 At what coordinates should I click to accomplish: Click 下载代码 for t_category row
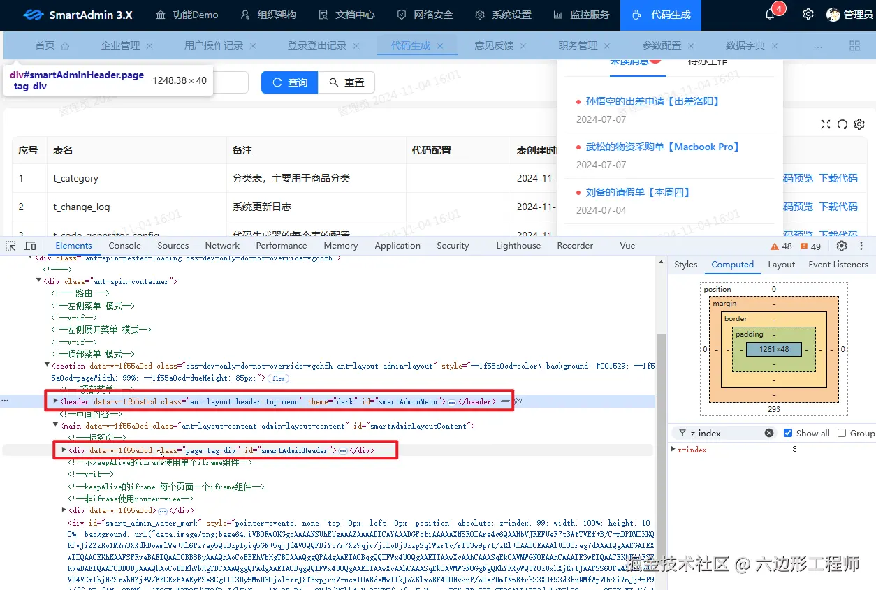click(838, 178)
